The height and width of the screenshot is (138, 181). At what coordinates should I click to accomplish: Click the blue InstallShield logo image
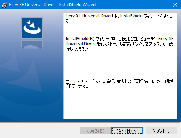[x=32, y=28]
